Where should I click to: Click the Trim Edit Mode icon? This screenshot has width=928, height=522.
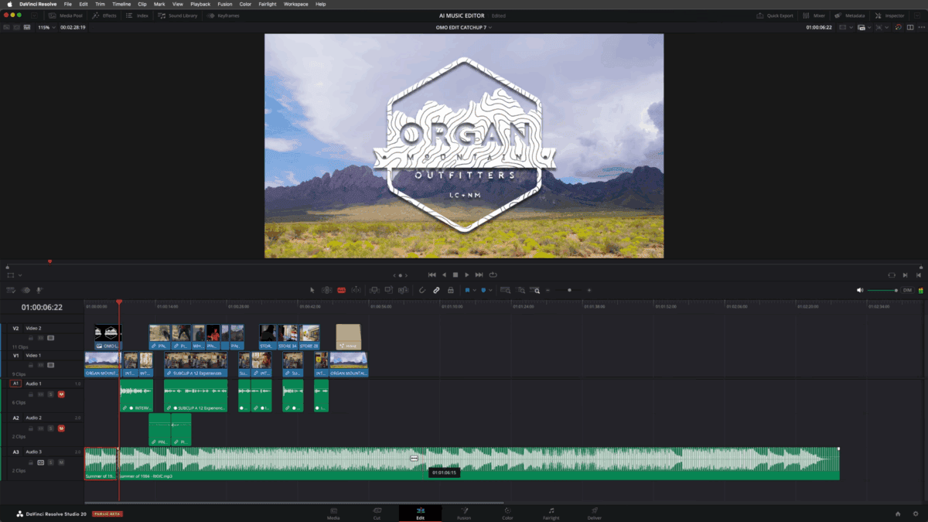tap(327, 290)
